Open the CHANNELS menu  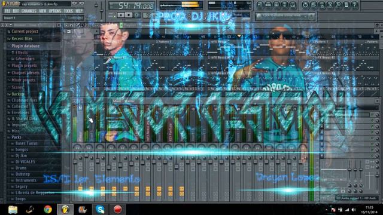[29, 11]
